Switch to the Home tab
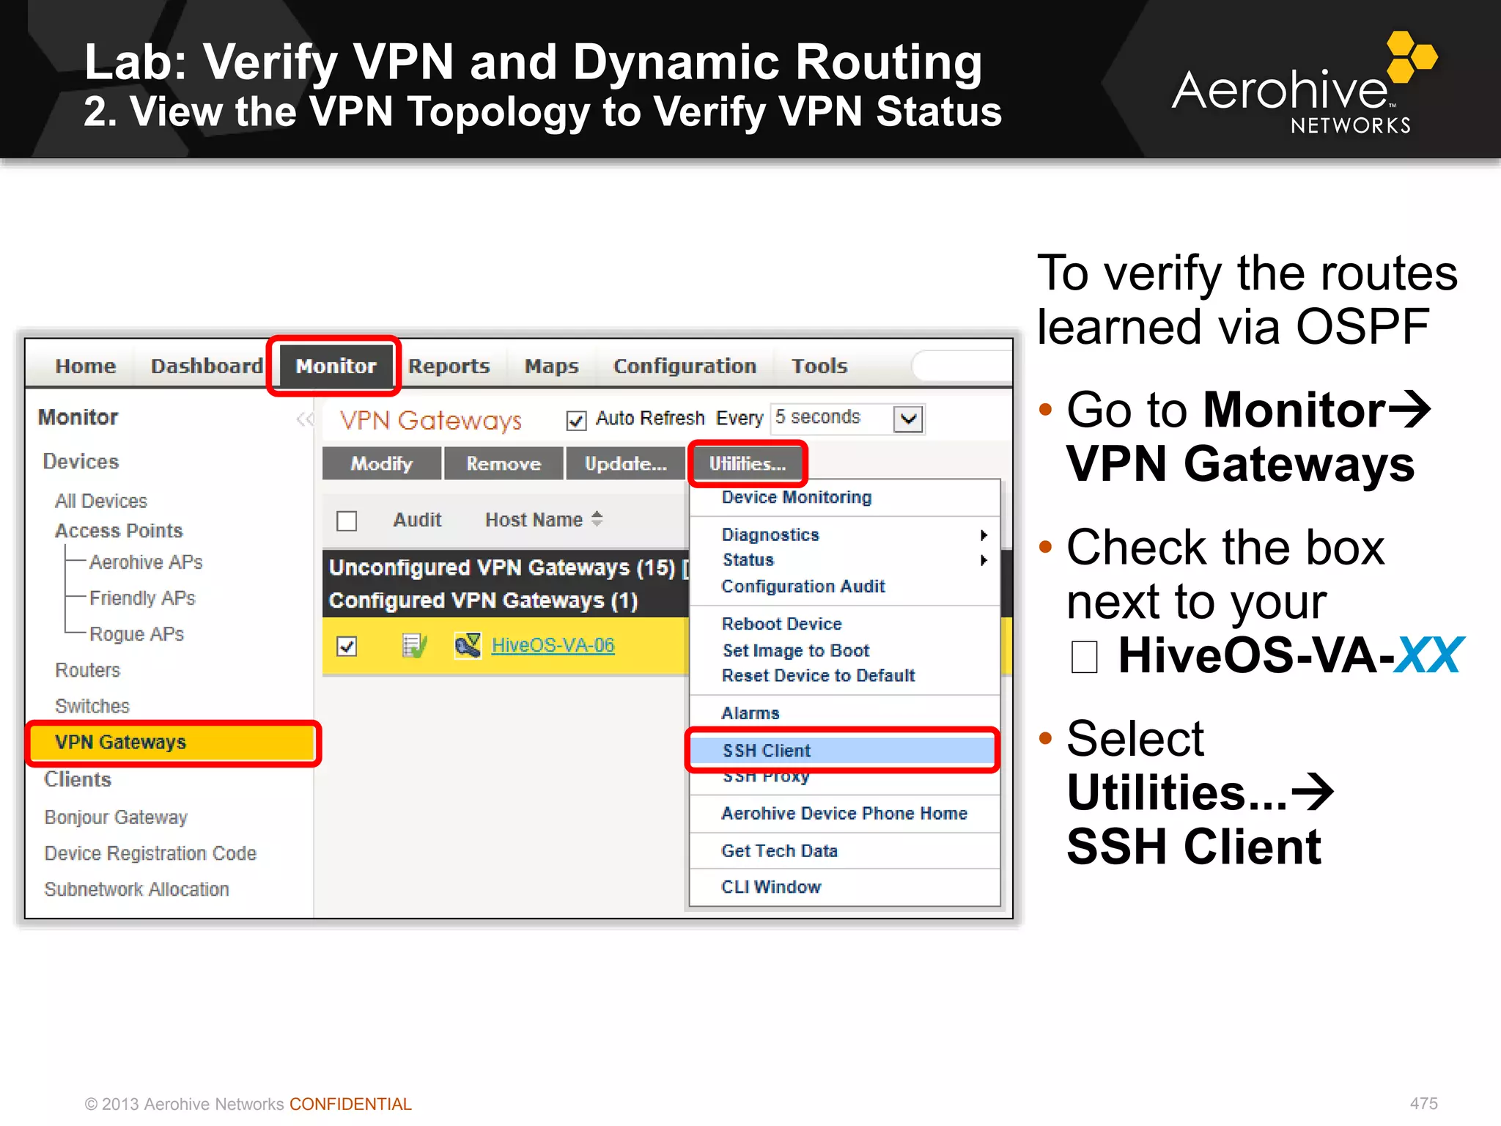This screenshot has width=1501, height=1126. 86,366
